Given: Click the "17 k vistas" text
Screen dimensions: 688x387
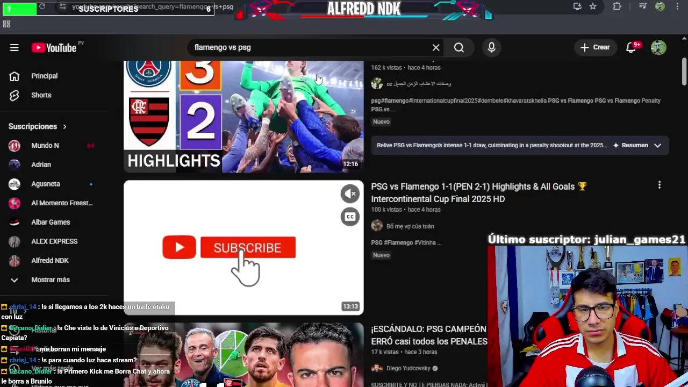Looking at the screenshot, I should (385, 352).
